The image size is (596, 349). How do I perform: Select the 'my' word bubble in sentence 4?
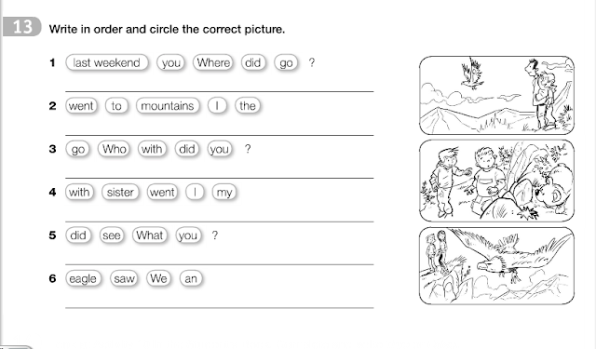(224, 192)
